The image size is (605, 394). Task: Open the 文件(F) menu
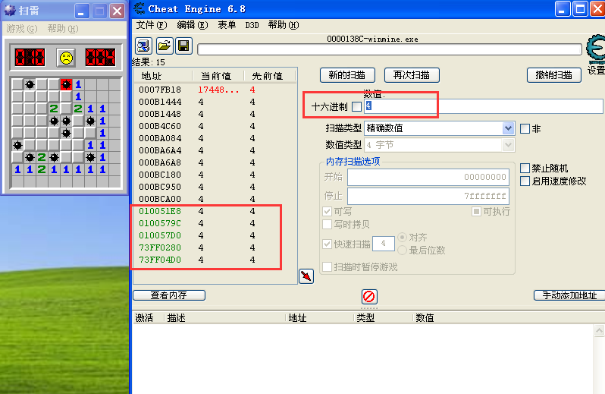[x=152, y=25]
